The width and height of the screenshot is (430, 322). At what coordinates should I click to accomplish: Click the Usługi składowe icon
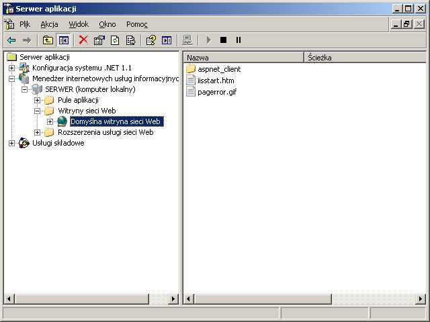24,143
